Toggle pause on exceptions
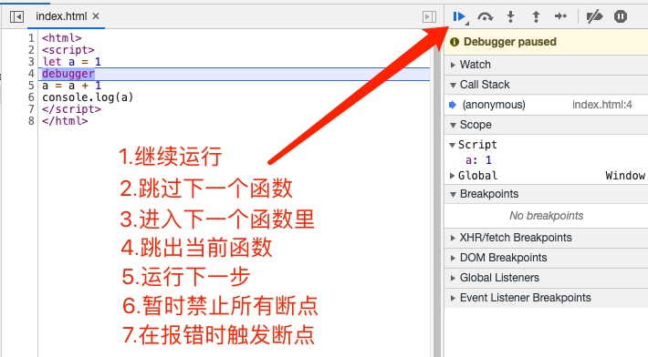This screenshot has width=648, height=357. point(621,16)
